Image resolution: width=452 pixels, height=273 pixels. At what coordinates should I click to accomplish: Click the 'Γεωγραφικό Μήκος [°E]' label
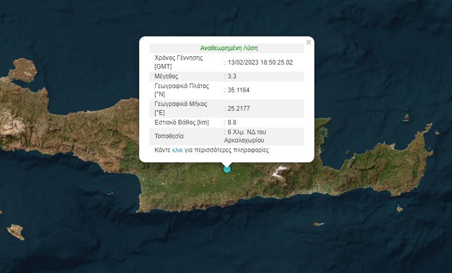point(180,108)
